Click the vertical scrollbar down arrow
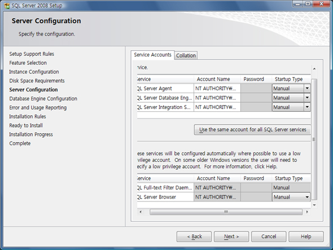333x250 pixels. coord(314,205)
